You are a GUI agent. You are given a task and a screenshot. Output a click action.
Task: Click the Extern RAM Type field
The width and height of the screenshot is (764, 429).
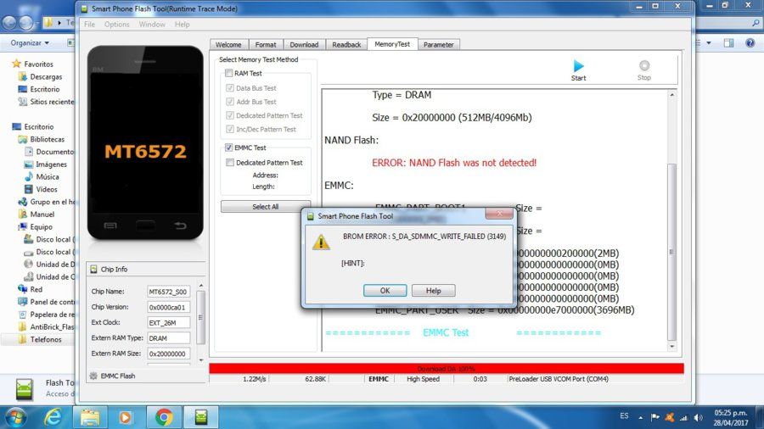click(169, 338)
